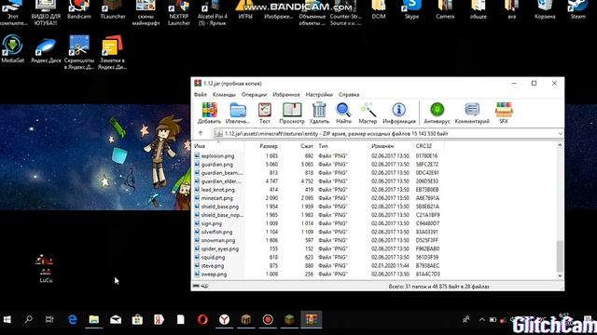Select the Skype desktop icon
This screenshot has width=597, height=335.
411,10
